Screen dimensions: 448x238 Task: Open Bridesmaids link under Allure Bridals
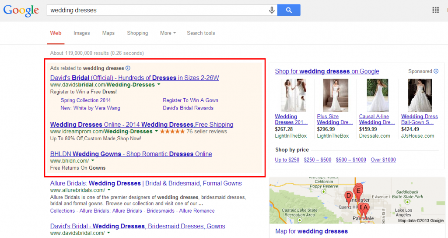click(161, 211)
